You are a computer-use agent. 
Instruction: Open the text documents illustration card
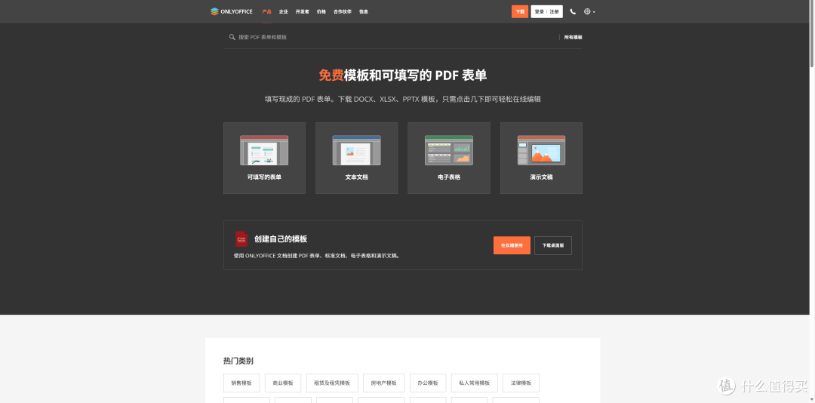tap(356, 158)
